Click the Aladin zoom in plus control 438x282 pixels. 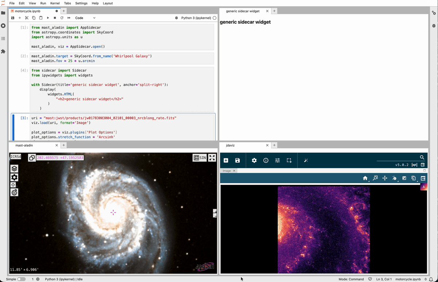pos(215,211)
